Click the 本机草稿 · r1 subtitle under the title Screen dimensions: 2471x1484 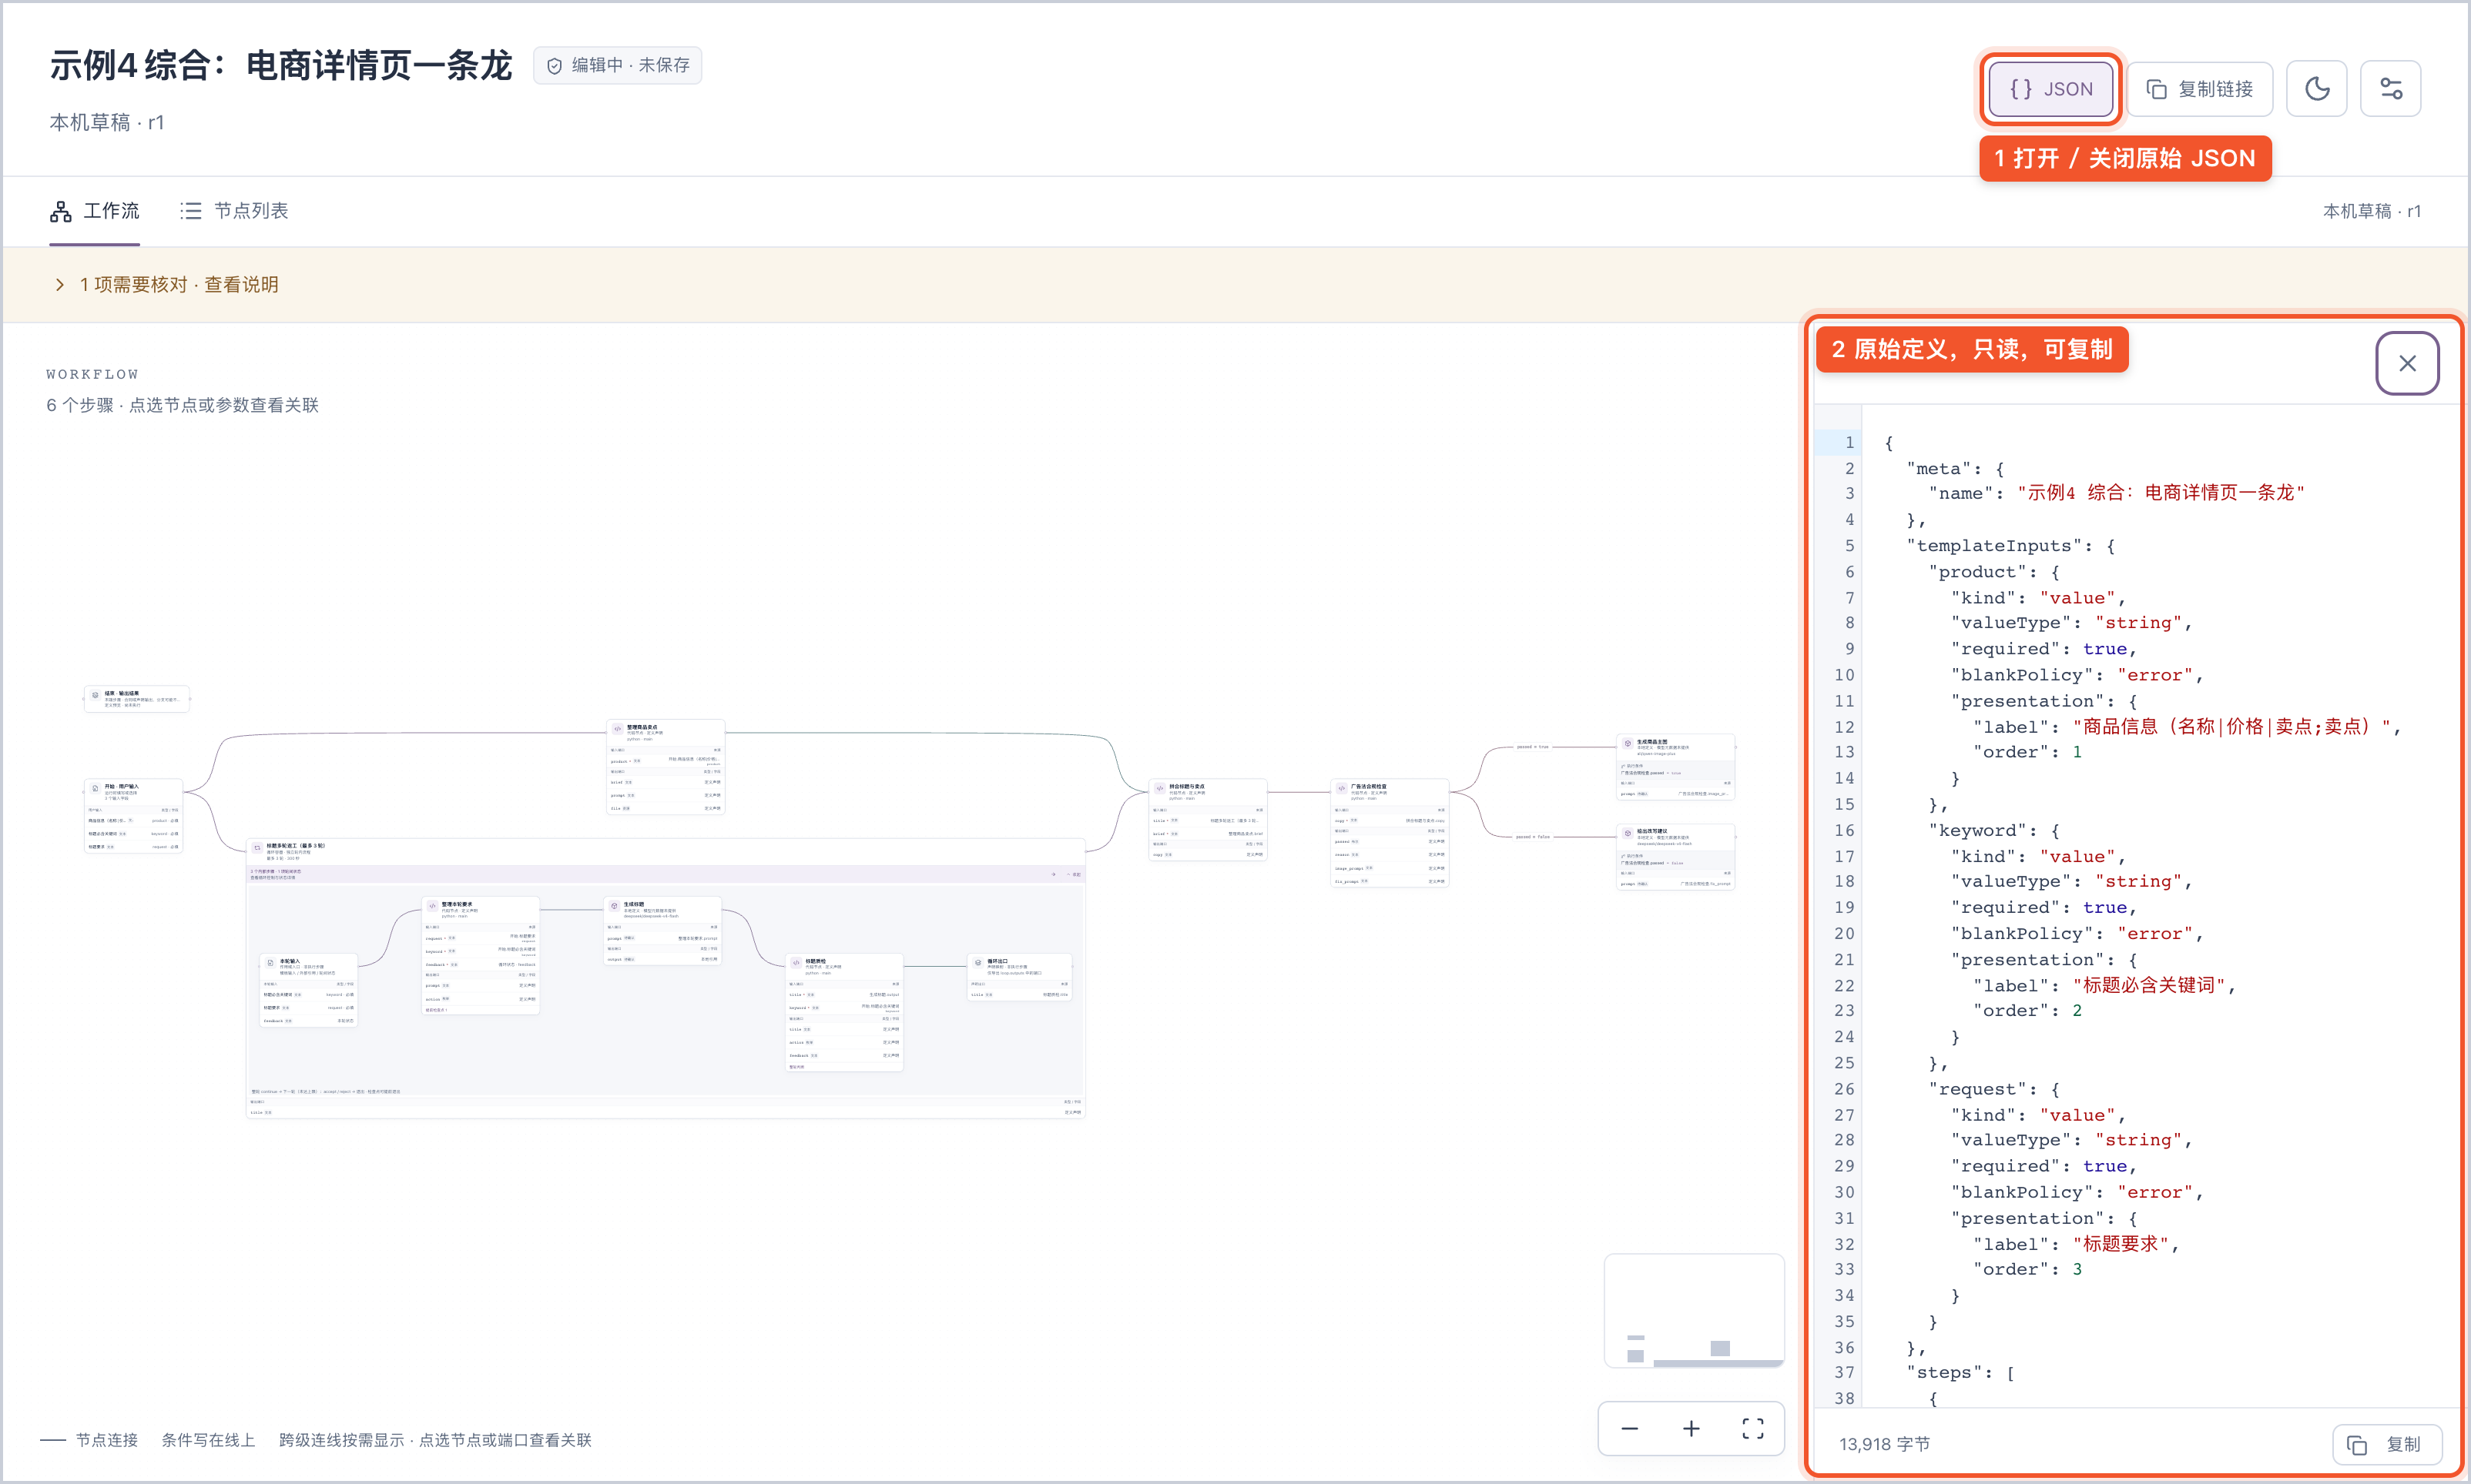coord(107,123)
